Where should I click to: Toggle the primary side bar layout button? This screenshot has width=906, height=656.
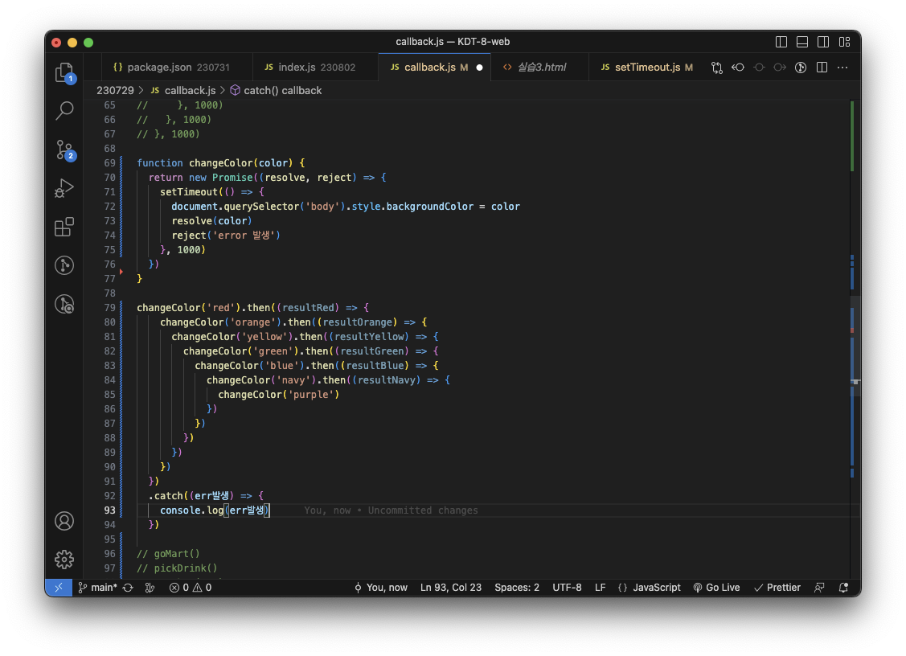pyautogui.click(x=781, y=42)
